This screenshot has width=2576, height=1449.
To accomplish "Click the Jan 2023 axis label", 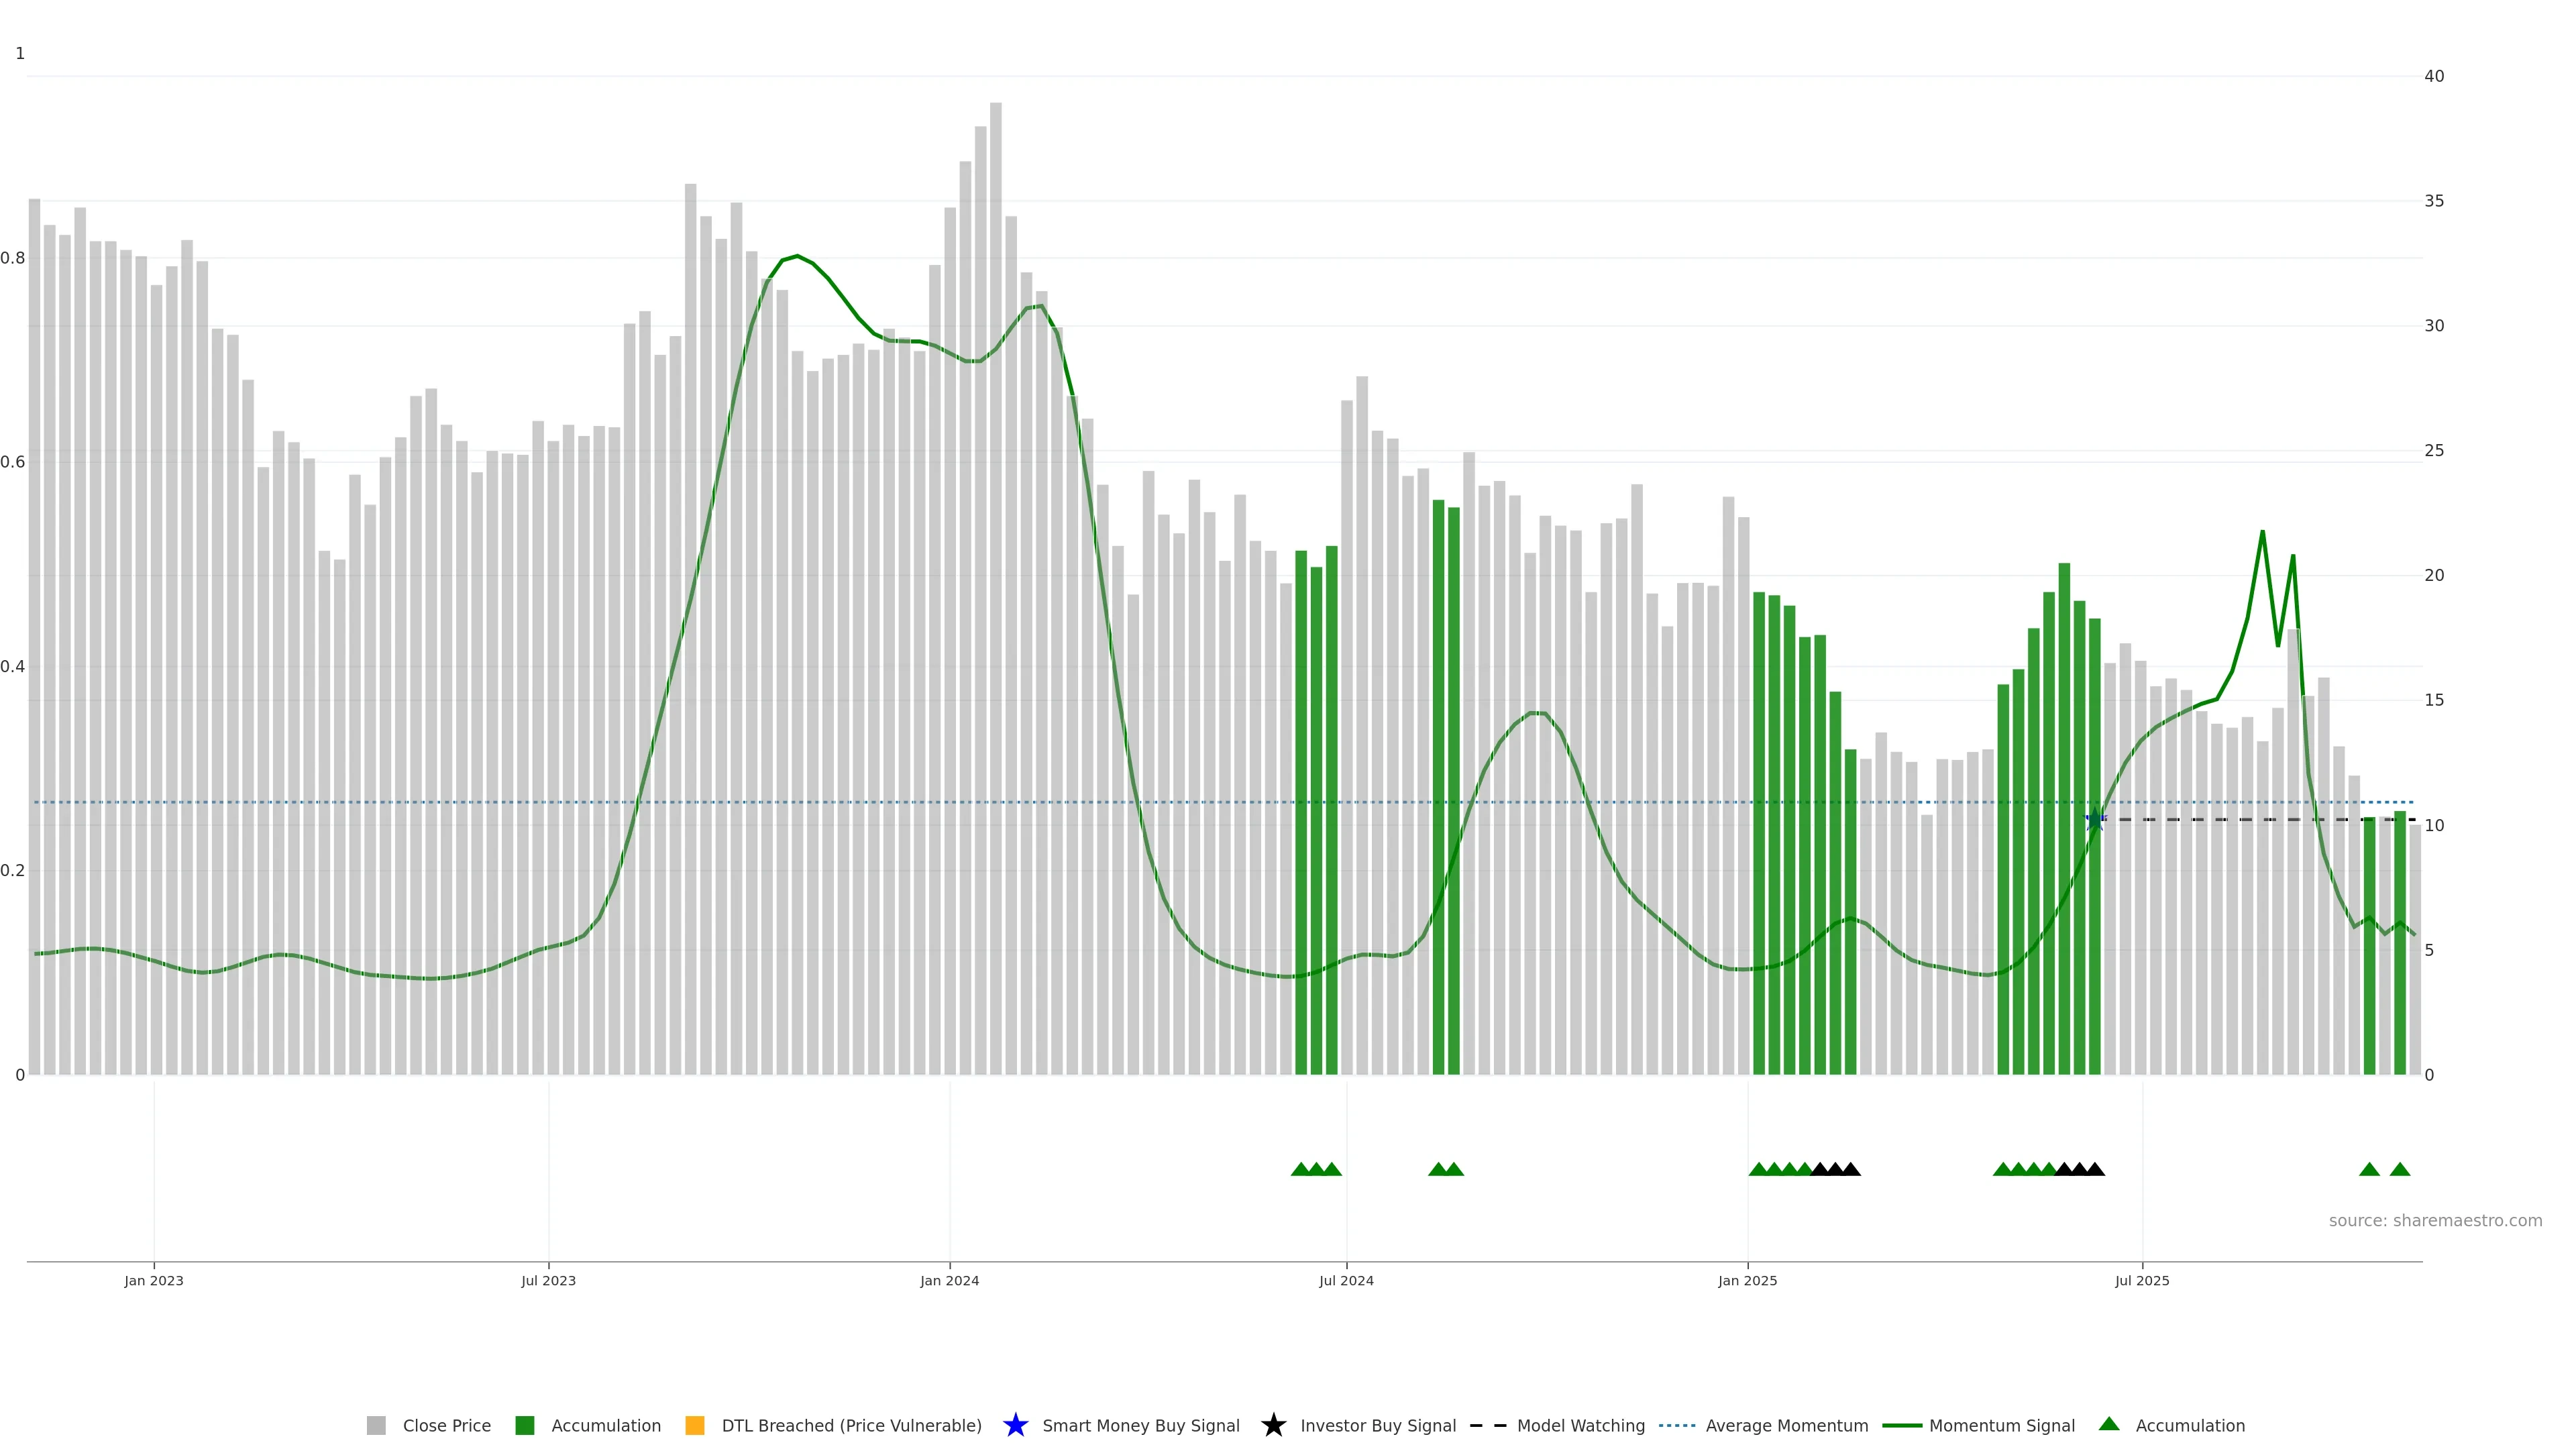I will click(154, 1281).
